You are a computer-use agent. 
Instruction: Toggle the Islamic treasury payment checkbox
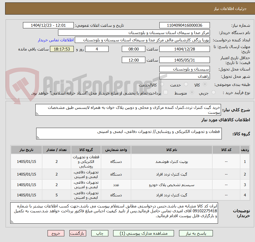[x=166, y=92]
